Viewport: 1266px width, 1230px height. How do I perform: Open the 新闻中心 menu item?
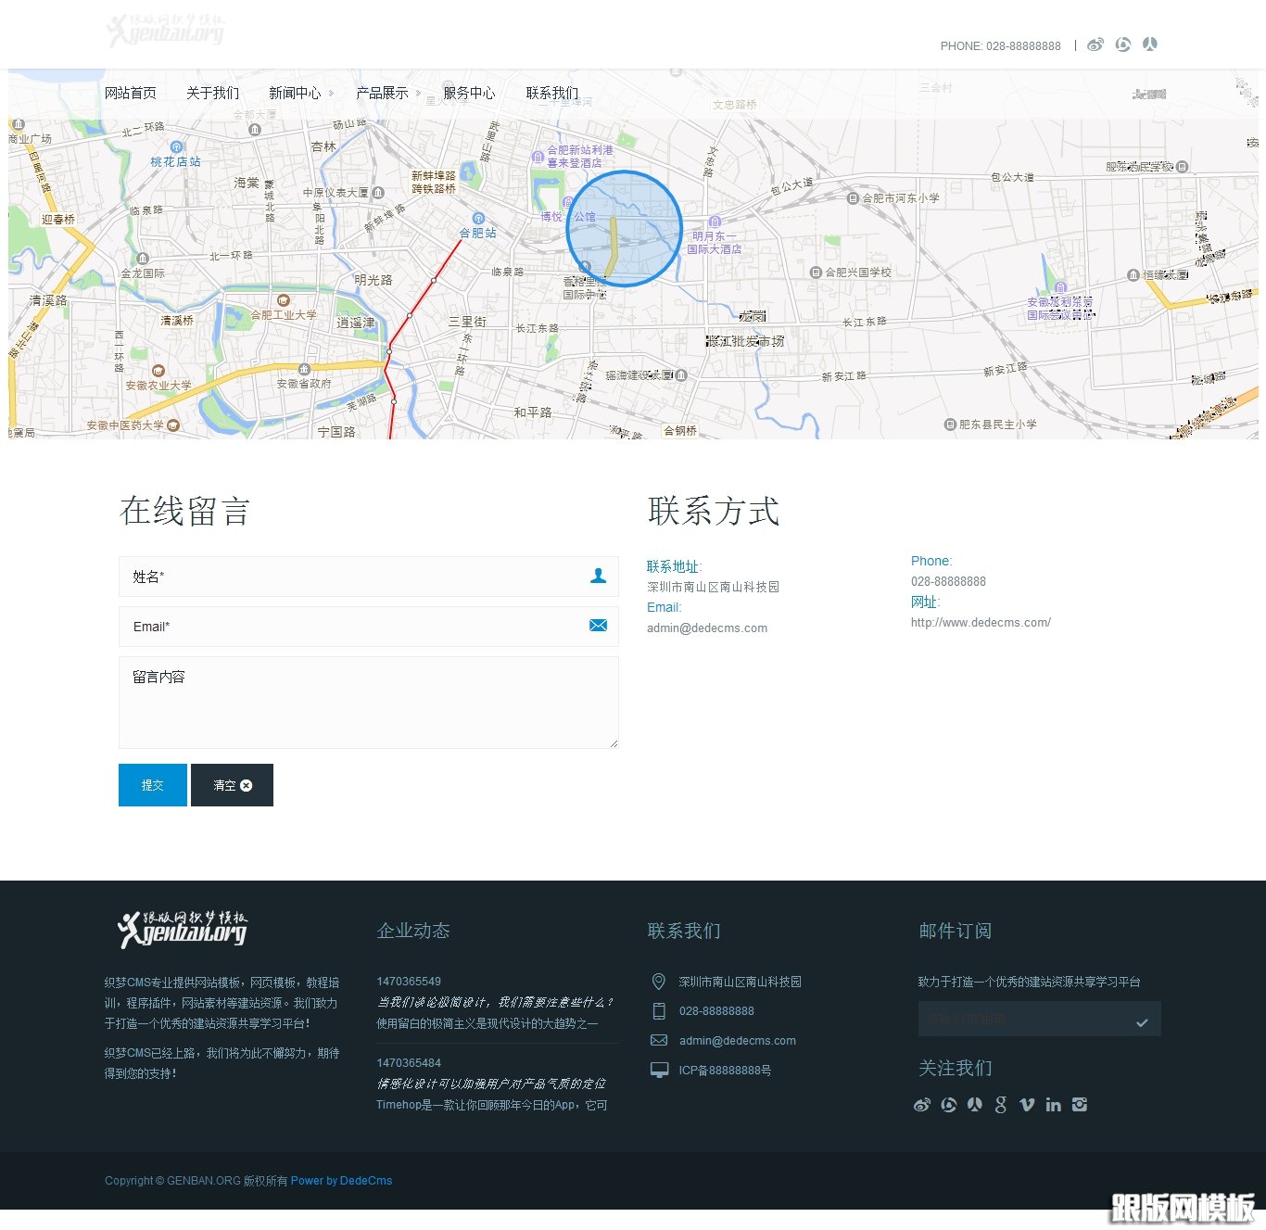295,93
